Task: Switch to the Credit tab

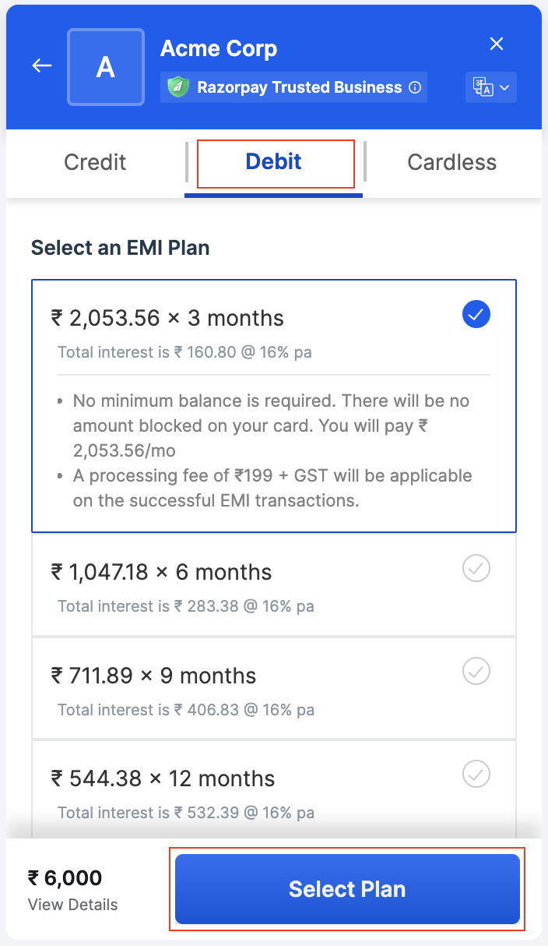Action: (94, 162)
